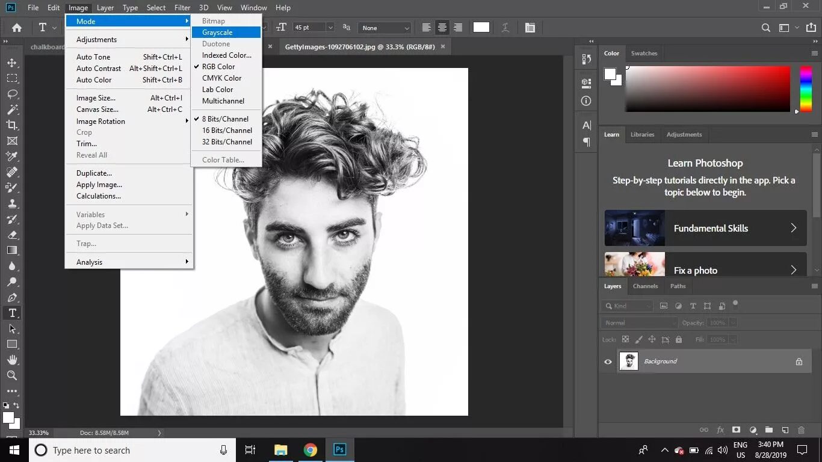
Task: Select the Move tool
Action: (x=12, y=63)
